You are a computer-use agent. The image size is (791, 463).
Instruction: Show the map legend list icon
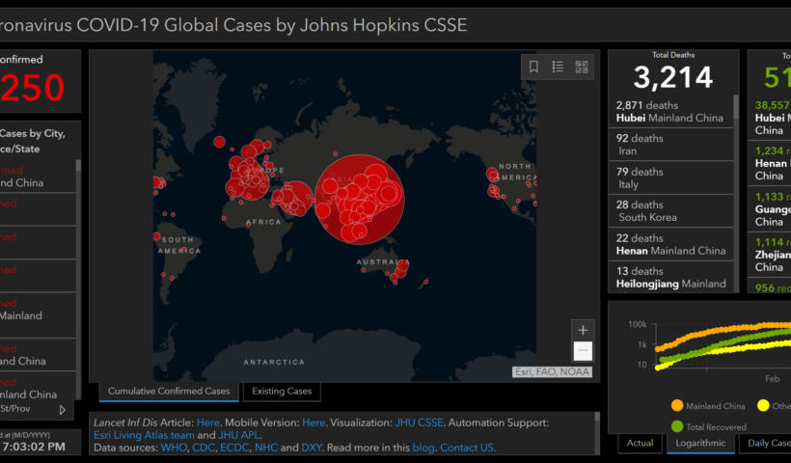coord(558,67)
